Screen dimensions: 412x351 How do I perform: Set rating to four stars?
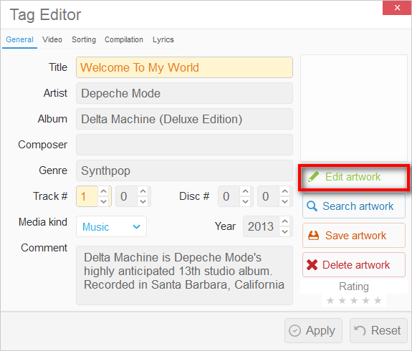[365, 300]
